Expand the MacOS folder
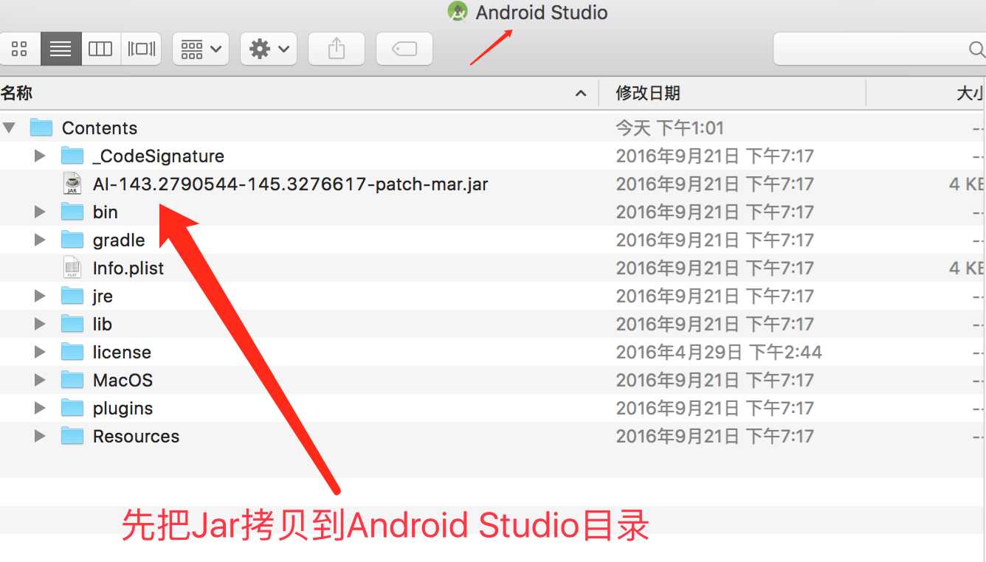The image size is (986, 562). [40, 380]
